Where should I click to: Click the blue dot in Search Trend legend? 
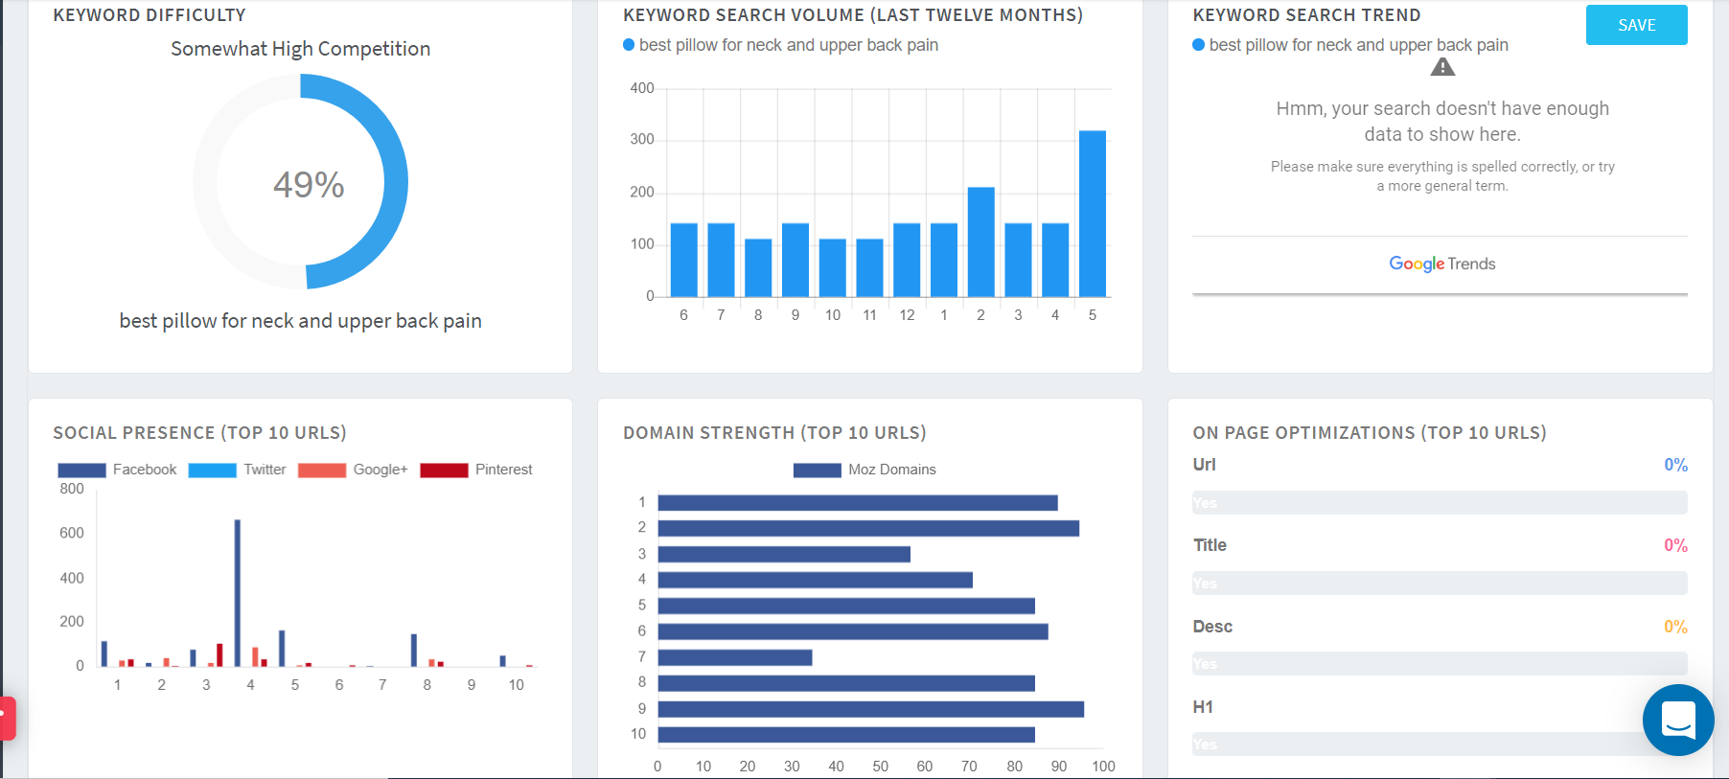[1198, 45]
